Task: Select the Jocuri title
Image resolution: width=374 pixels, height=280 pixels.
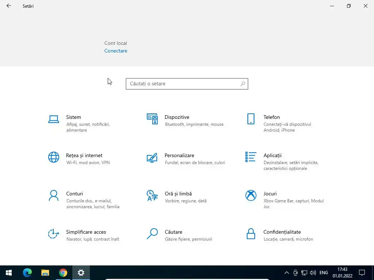Action: point(270,194)
